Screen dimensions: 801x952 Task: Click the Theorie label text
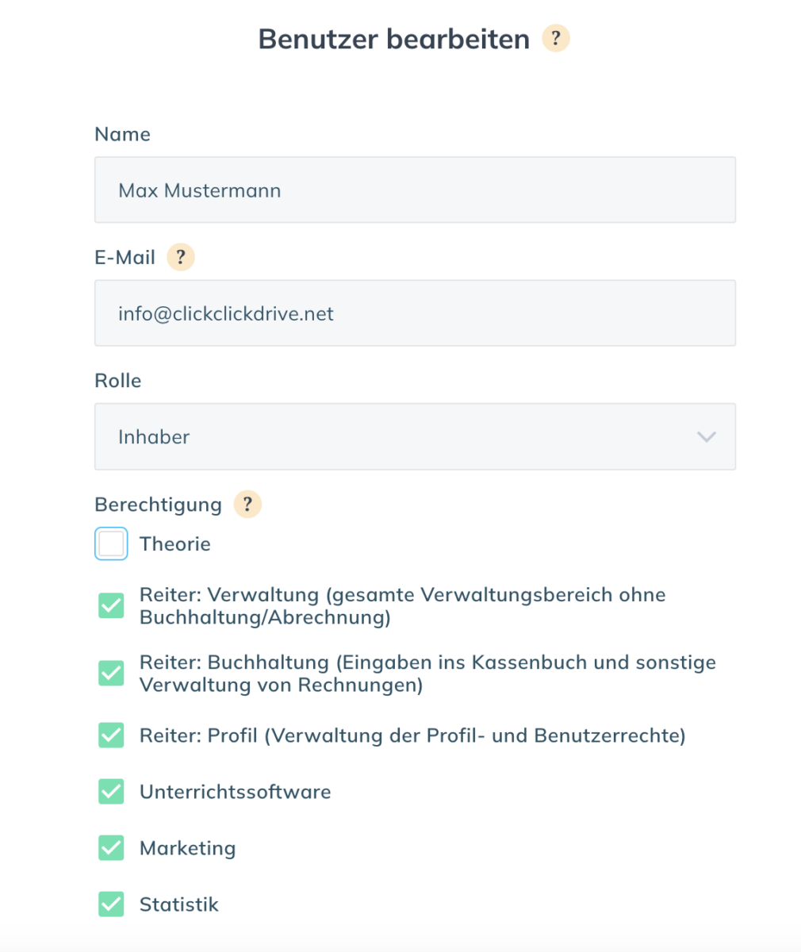coord(175,544)
